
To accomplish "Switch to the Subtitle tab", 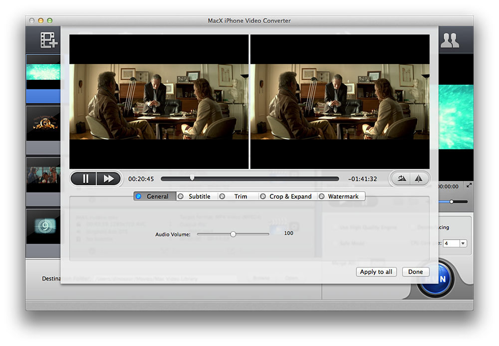I will [x=197, y=196].
